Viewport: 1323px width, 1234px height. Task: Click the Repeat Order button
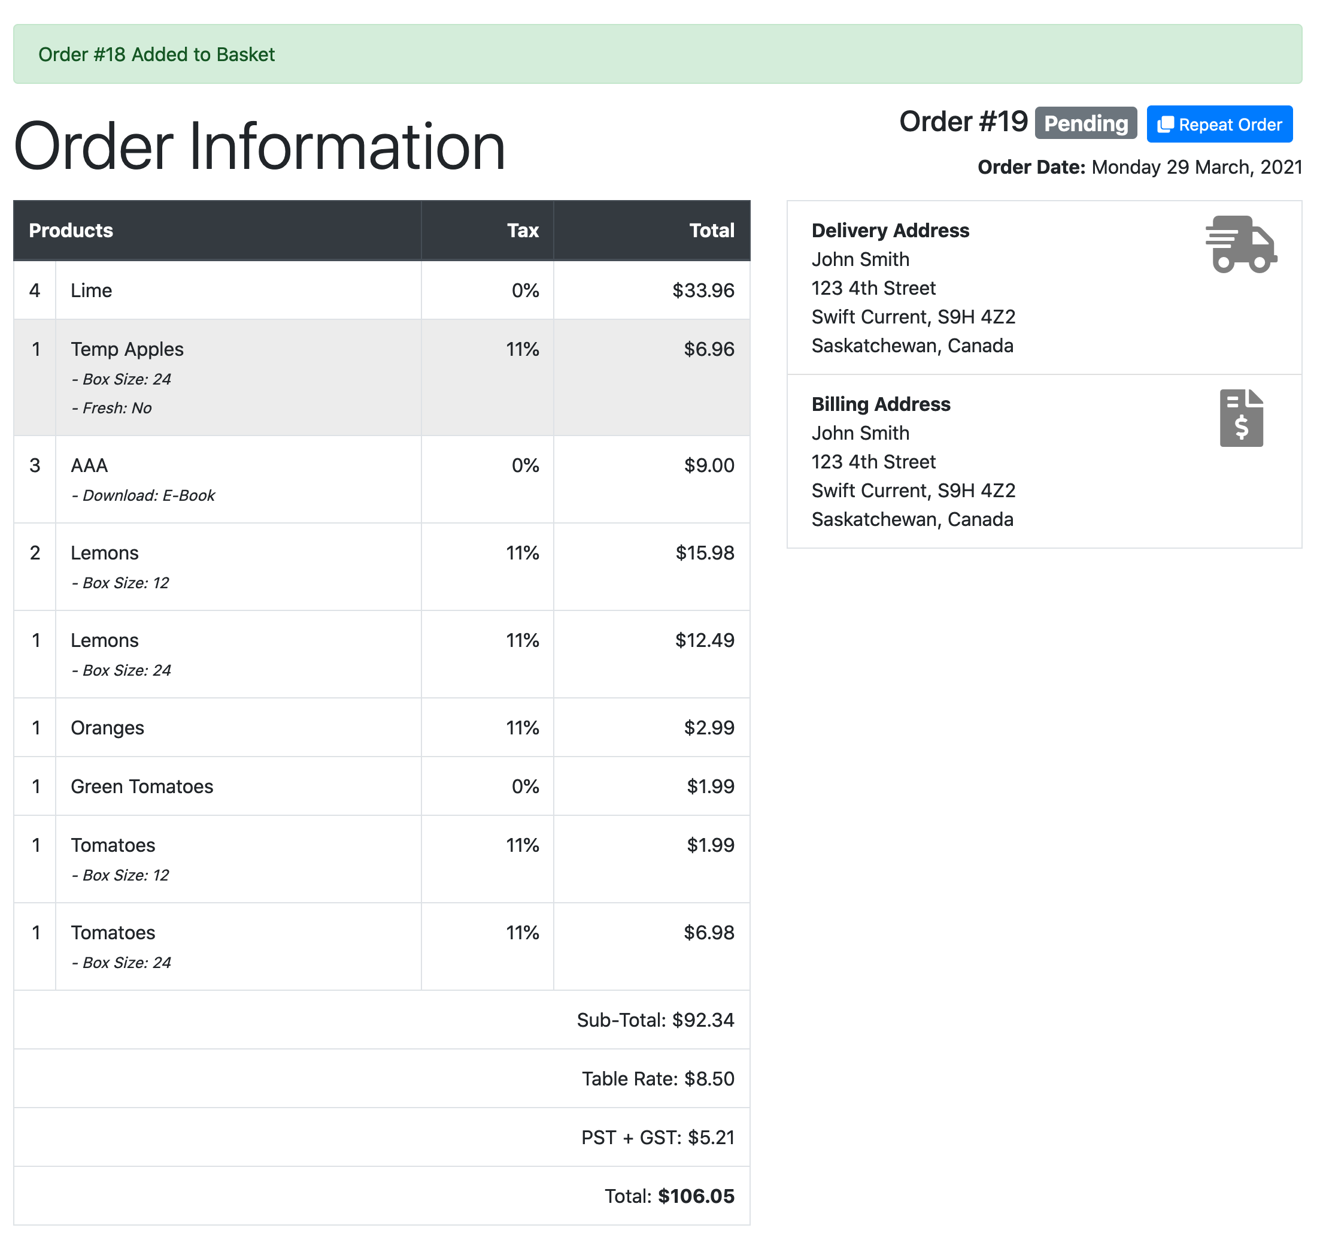point(1219,124)
